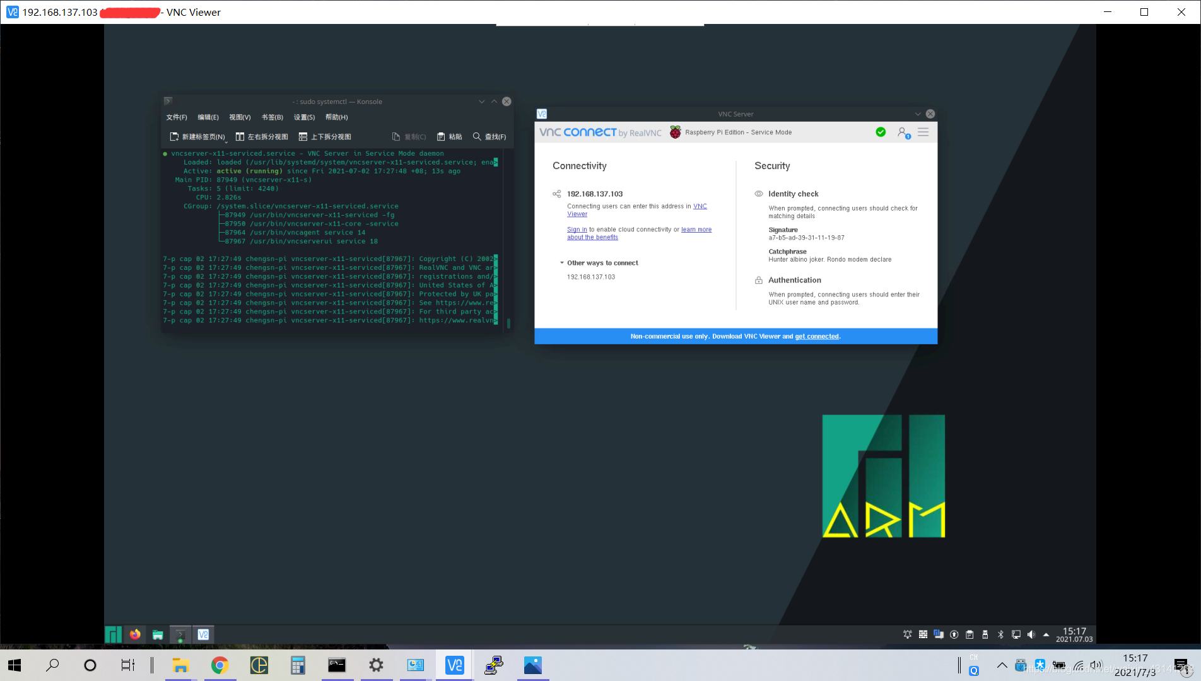Click the user accounts icon in VNC Server
This screenshot has height=681, width=1201.
pyautogui.click(x=903, y=132)
